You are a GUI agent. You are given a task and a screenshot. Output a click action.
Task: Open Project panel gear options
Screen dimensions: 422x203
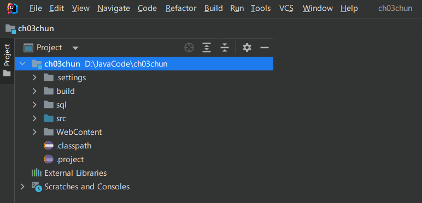click(247, 48)
